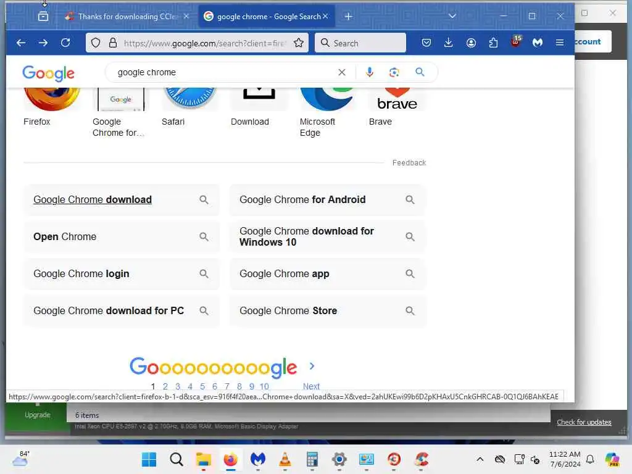Open CCleaner from the taskbar
632x474 pixels.
(421, 459)
